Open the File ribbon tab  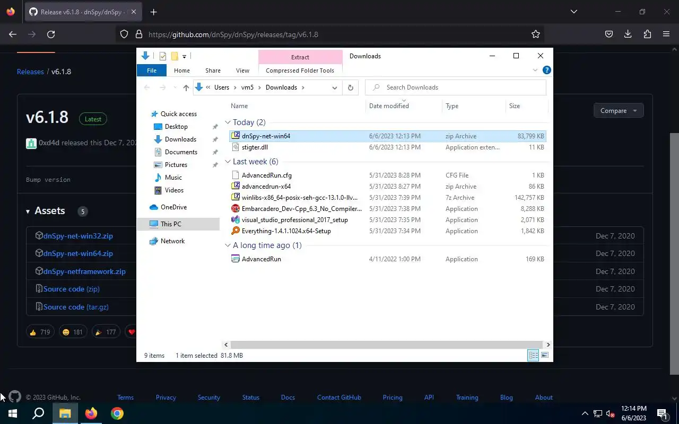[152, 70]
